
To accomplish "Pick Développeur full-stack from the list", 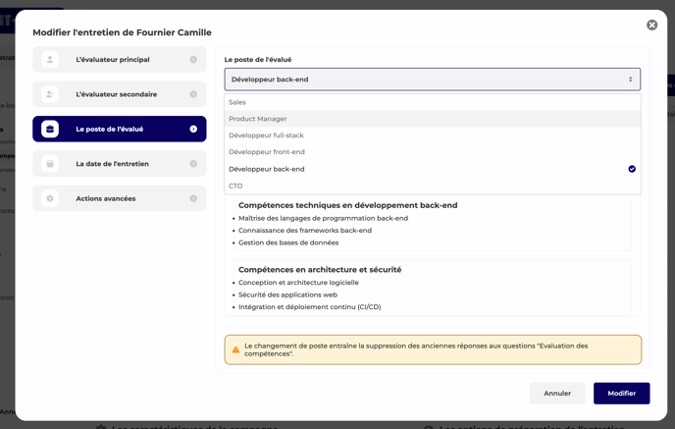I will tap(266, 135).
